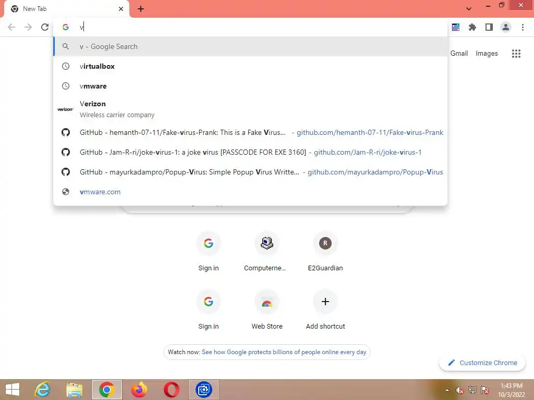Click the clock icon beside virtualbox
The width and height of the screenshot is (534, 400).
click(66, 66)
